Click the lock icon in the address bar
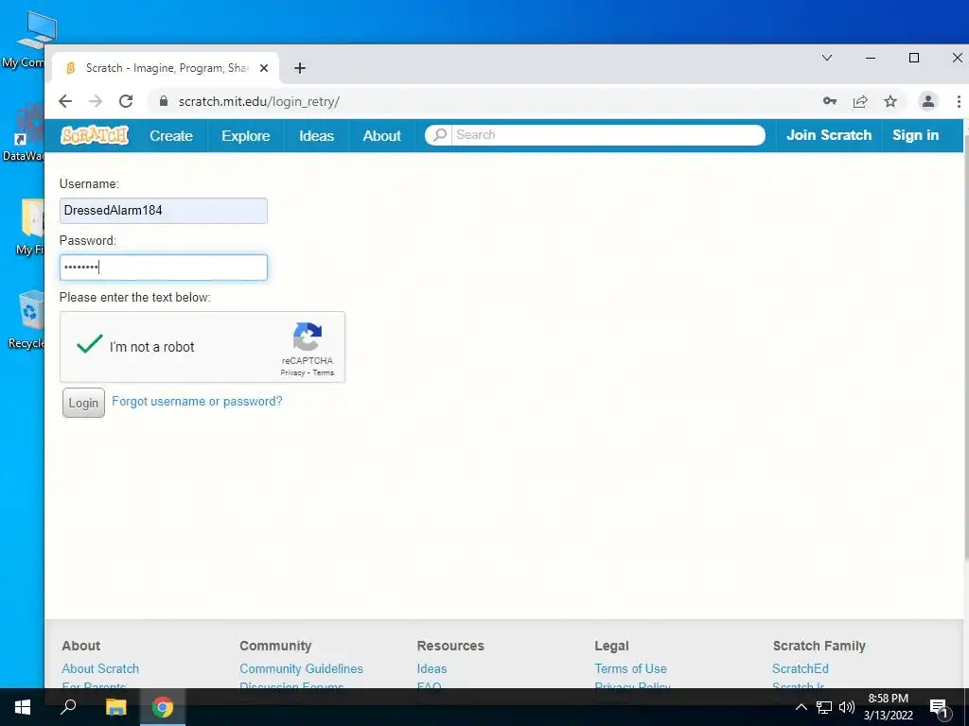Screen dimensions: 969x726 click(x=163, y=101)
